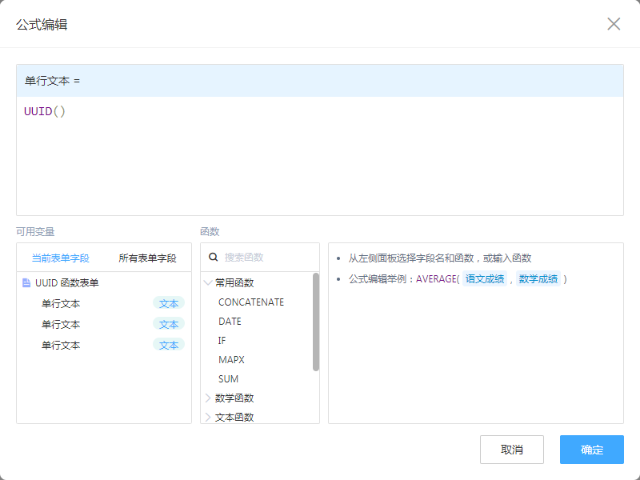The image size is (640, 480).
Task: Select the first 单行文本 field variable
Action: [x=61, y=304]
